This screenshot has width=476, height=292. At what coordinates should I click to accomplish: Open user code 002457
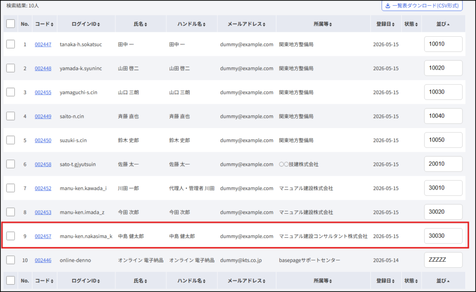(43, 236)
